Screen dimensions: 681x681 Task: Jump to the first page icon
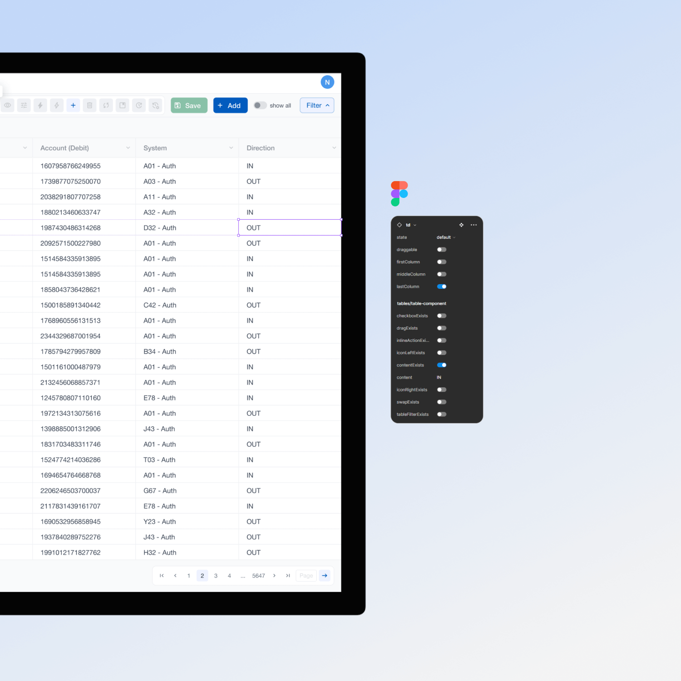point(162,576)
